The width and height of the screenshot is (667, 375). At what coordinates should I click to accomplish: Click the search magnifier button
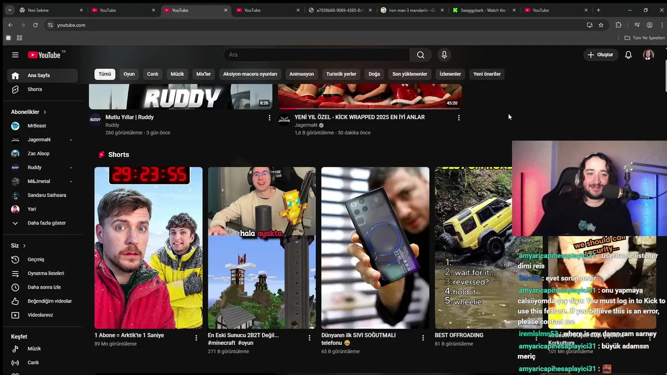[421, 55]
